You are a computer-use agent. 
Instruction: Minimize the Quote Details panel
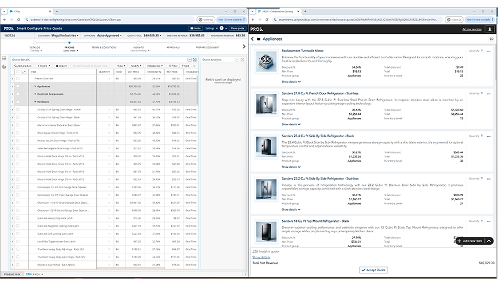[x=189, y=59]
